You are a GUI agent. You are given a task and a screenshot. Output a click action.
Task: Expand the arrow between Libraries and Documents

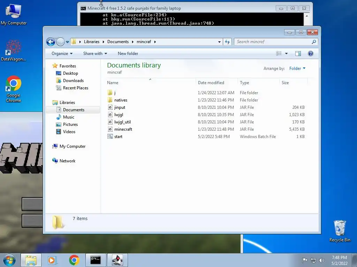[103, 42]
